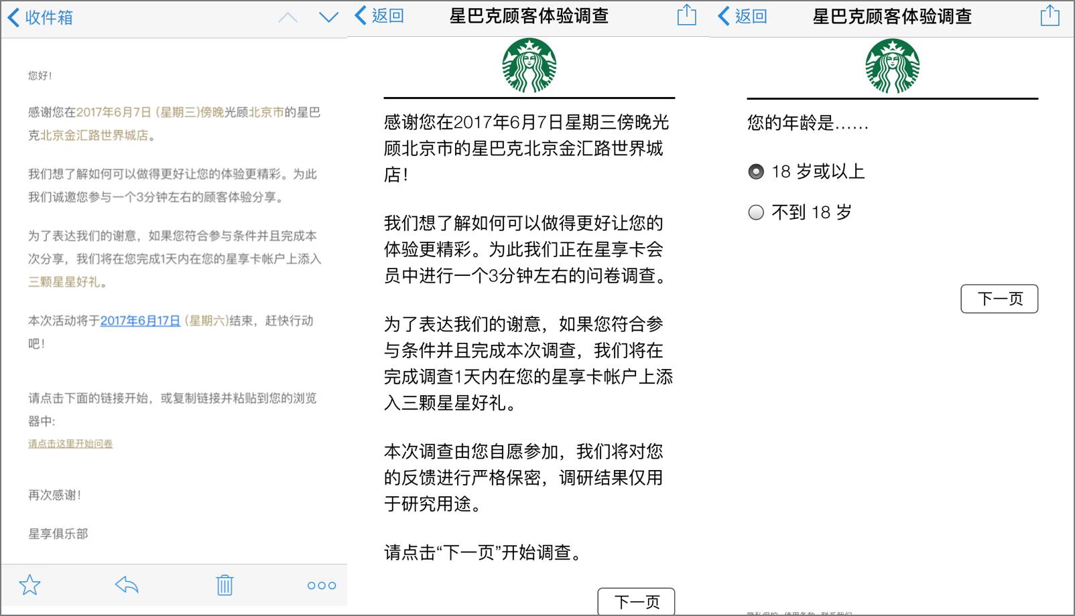Viewport: 1075px width, 616px height.
Task: Share the age question page
Action: [1050, 15]
